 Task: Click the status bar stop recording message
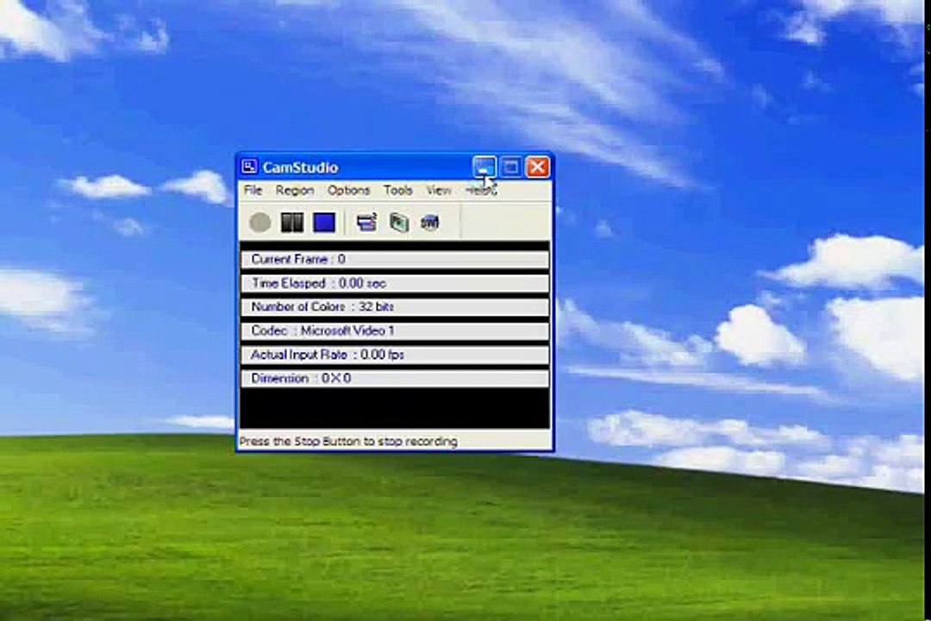(348, 442)
